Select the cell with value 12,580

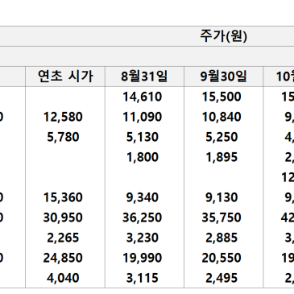(x=65, y=117)
